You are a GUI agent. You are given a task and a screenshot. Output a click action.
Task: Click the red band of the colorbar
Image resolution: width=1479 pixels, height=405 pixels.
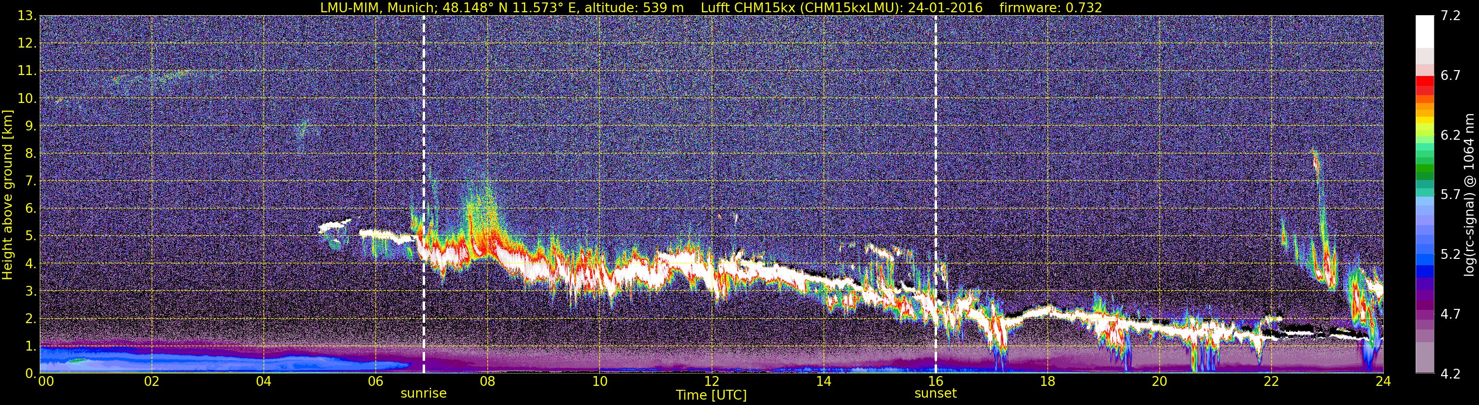pyautogui.click(x=1424, y=85)
